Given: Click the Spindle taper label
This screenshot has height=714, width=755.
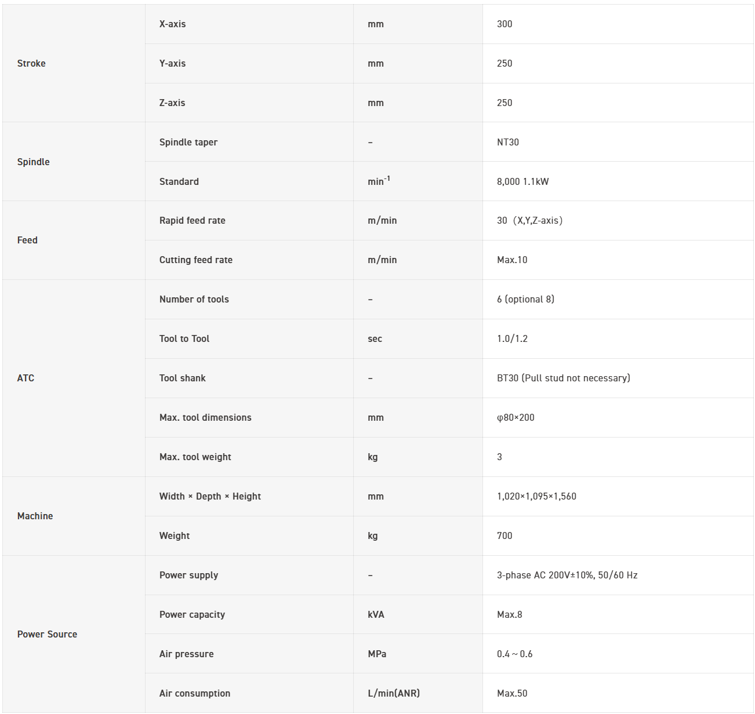Looking at the screenshot, I should tap(188, 142).
